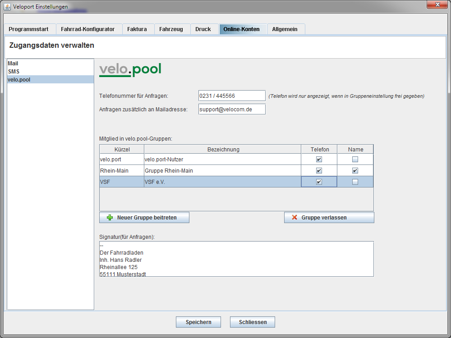The image size is (451, 338).
Task: Click the velo.pool logo
Action: (x=130, y=70)
